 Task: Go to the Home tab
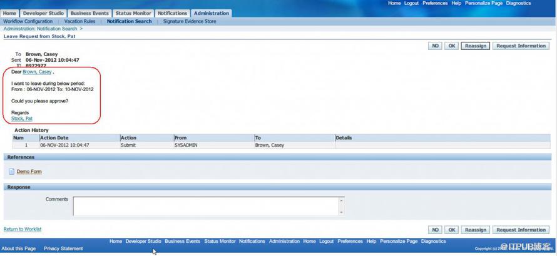[x=9, y=13]
